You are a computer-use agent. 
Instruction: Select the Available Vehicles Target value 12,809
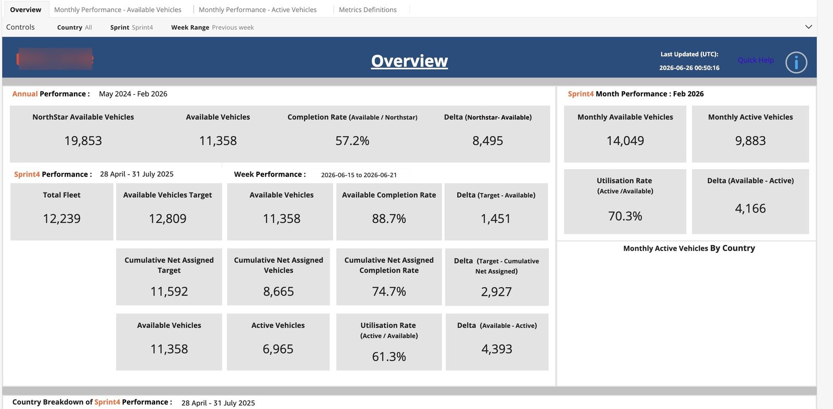[168, 219]
